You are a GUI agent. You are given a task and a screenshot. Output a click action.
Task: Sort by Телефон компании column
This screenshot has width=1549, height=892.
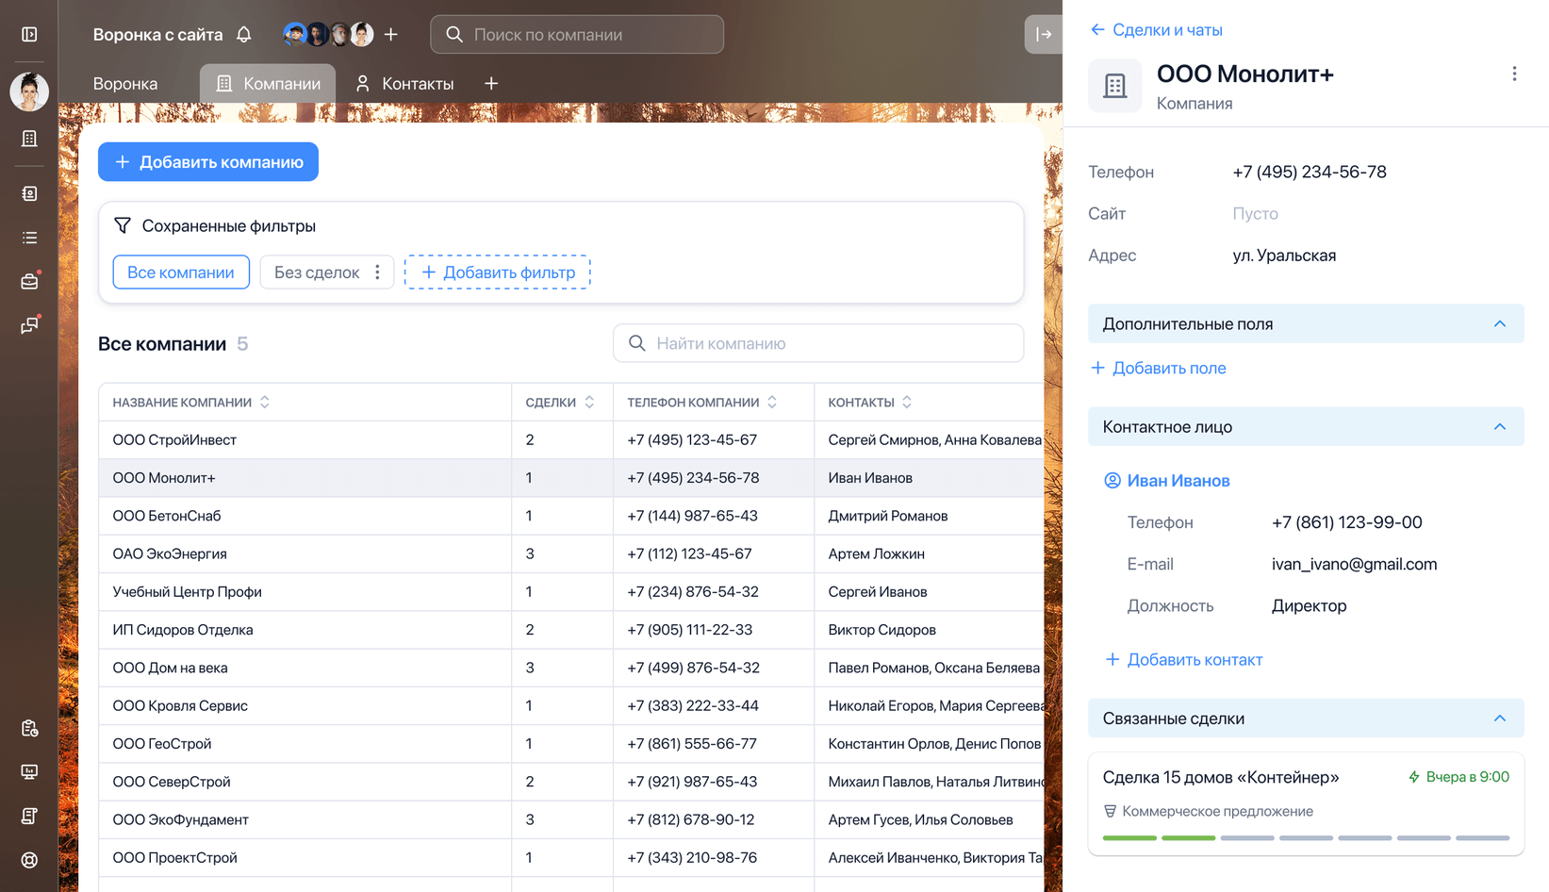772,403
